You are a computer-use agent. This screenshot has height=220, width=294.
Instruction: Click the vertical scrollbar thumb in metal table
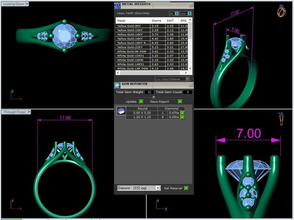pyautogui.click(x=190, y=31)
